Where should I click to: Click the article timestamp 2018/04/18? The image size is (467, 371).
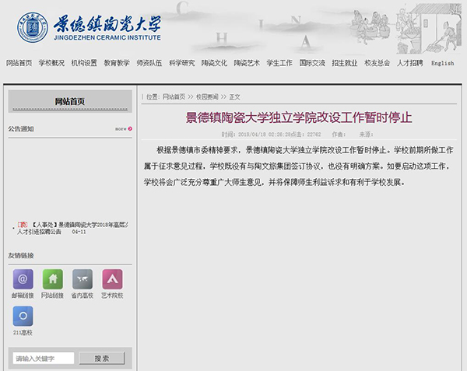pyautogui.click(x=252, y=135)
